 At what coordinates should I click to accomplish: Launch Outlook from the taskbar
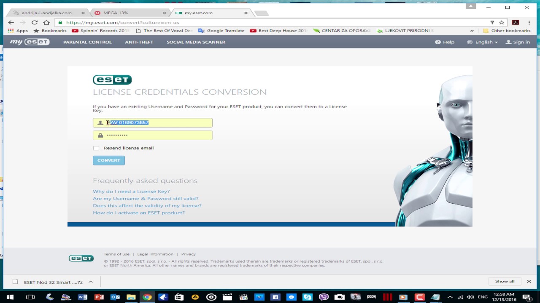(x=115, y=297)
